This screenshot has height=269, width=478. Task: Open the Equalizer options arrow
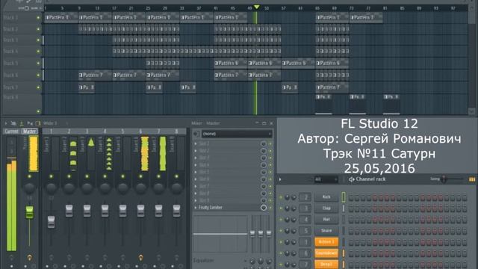tap(245, 261)
